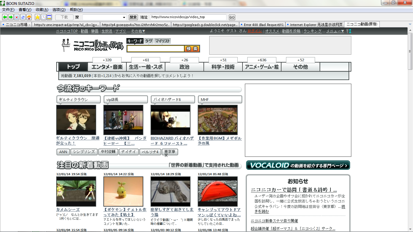413x232 pixels.
Task: Select the マイリスト search mode tab
Action: 163,41
